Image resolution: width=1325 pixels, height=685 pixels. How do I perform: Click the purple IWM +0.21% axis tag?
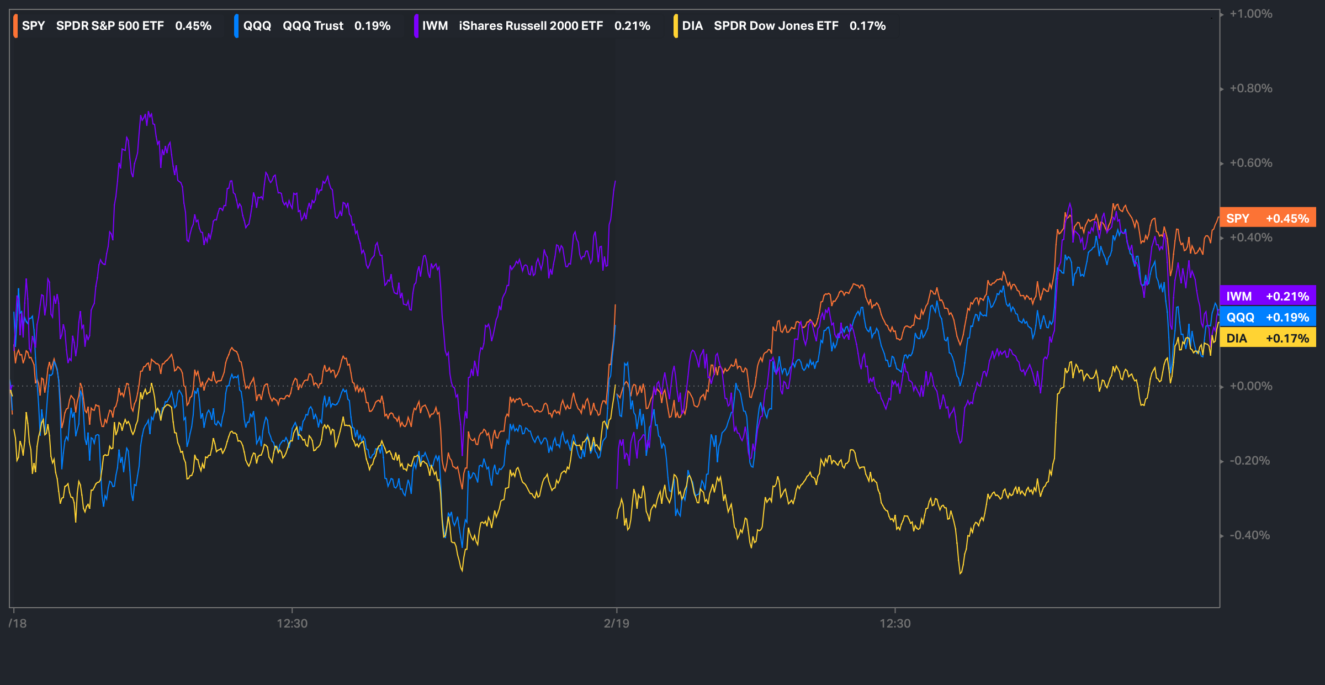pos(1268,296)
